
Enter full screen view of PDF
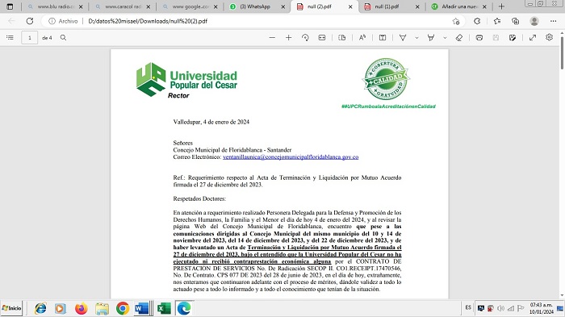coord(533,37)
